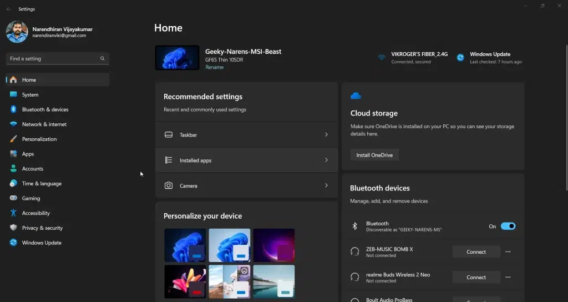
Task: Select the purple glow theme thumbnail
Action: pyautogui.click(x=274, y=245)
